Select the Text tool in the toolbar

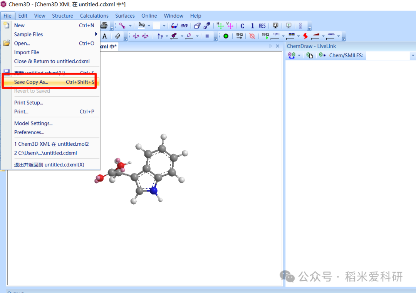(x=105, y=37)
